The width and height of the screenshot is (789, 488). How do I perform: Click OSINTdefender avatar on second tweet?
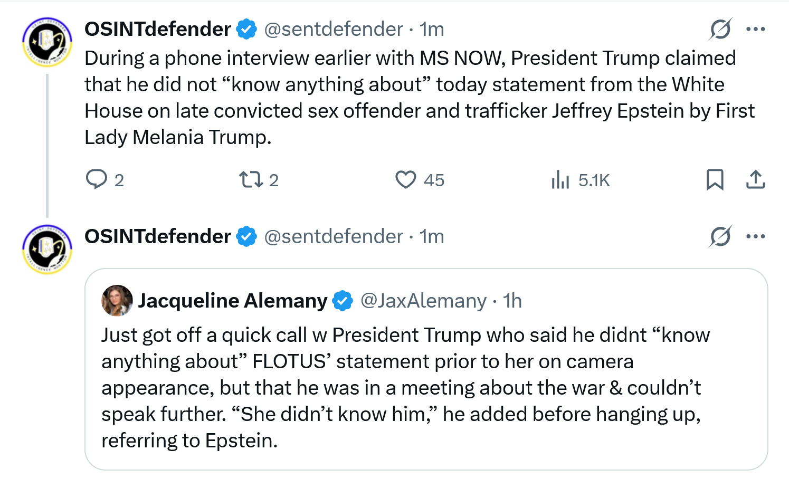click(x=47, y=250)
